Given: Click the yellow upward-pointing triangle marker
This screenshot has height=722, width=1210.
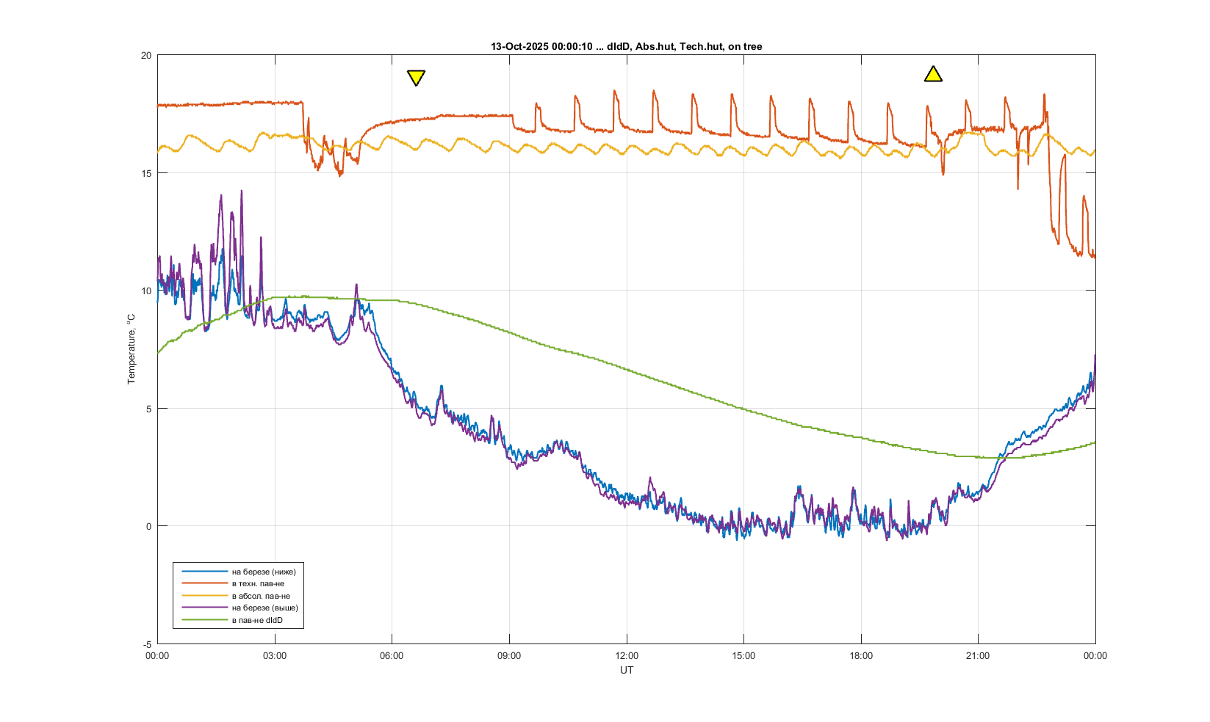Looking at the screenshot, I should (x=933, y=74).
